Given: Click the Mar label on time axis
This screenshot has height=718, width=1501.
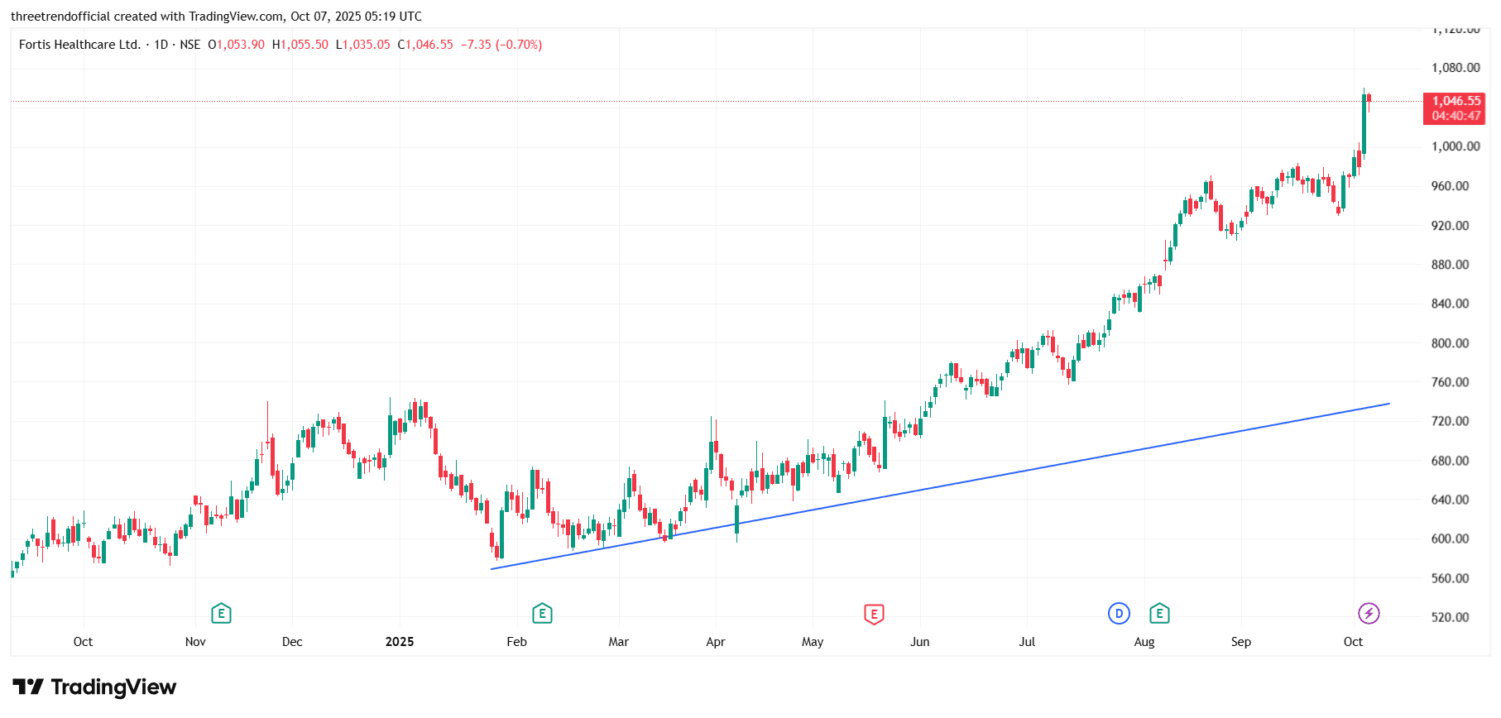Looking at the screenshot, I should 619,642.
